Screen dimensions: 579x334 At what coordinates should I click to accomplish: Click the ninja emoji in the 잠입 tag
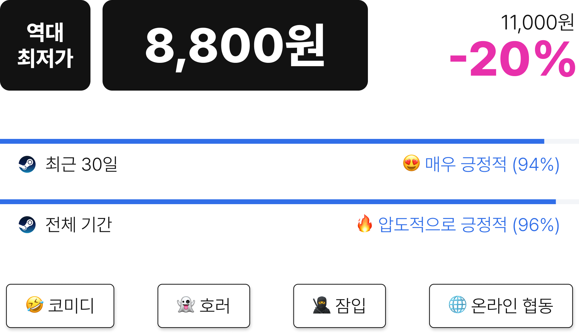point(321,305)
